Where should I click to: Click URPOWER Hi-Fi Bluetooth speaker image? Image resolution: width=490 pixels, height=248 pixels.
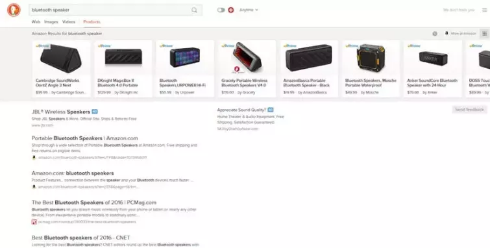(x=185, y=57)
